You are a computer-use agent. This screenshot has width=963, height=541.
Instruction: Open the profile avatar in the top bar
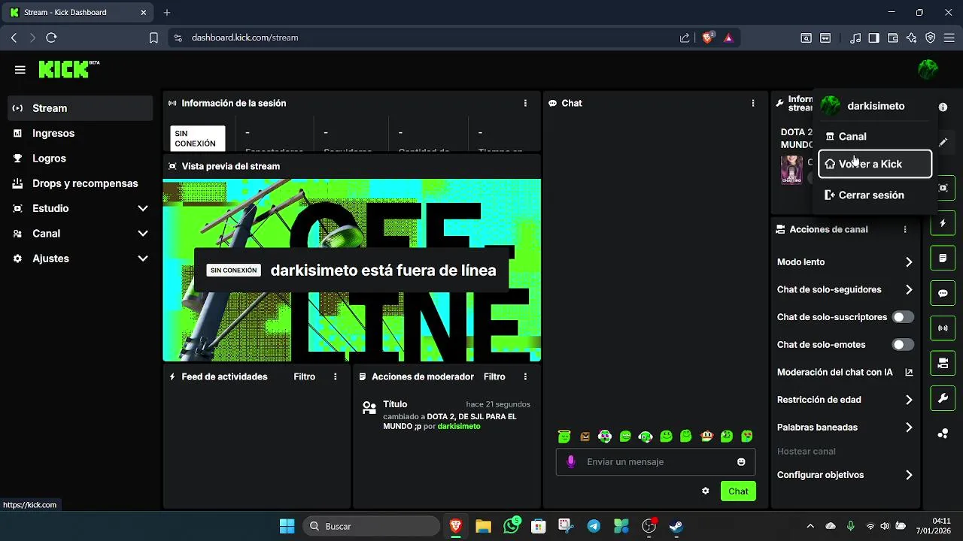[928, 70]
